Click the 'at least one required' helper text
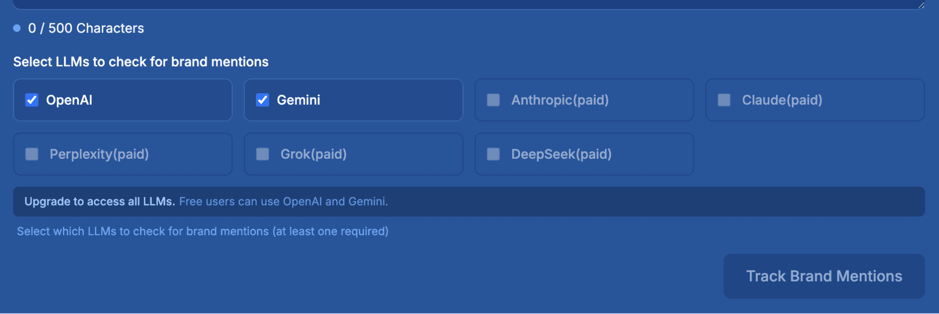The height and width of the screenshot is (314, 939). [202, 231]
